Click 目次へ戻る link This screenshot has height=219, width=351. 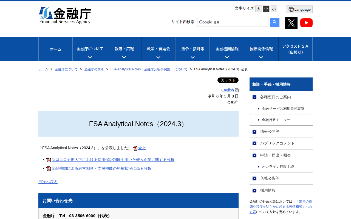tap(48, 182)
